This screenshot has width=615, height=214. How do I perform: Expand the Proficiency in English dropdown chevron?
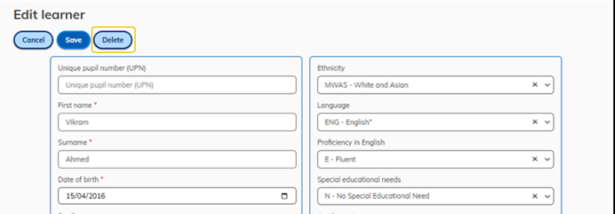[x=547, y=159]
